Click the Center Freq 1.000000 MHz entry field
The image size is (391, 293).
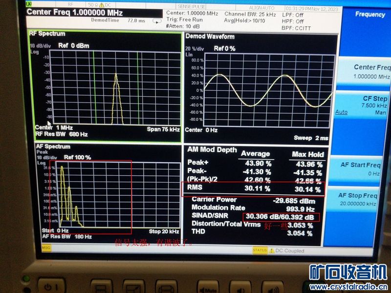(94, 13)
